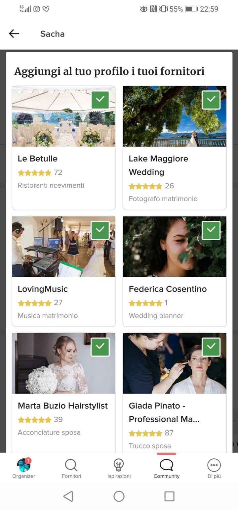This screenshot has width=238, height=510.
Task: Open Ispirazioni lightbulb icon
Action: pos(119,465)
